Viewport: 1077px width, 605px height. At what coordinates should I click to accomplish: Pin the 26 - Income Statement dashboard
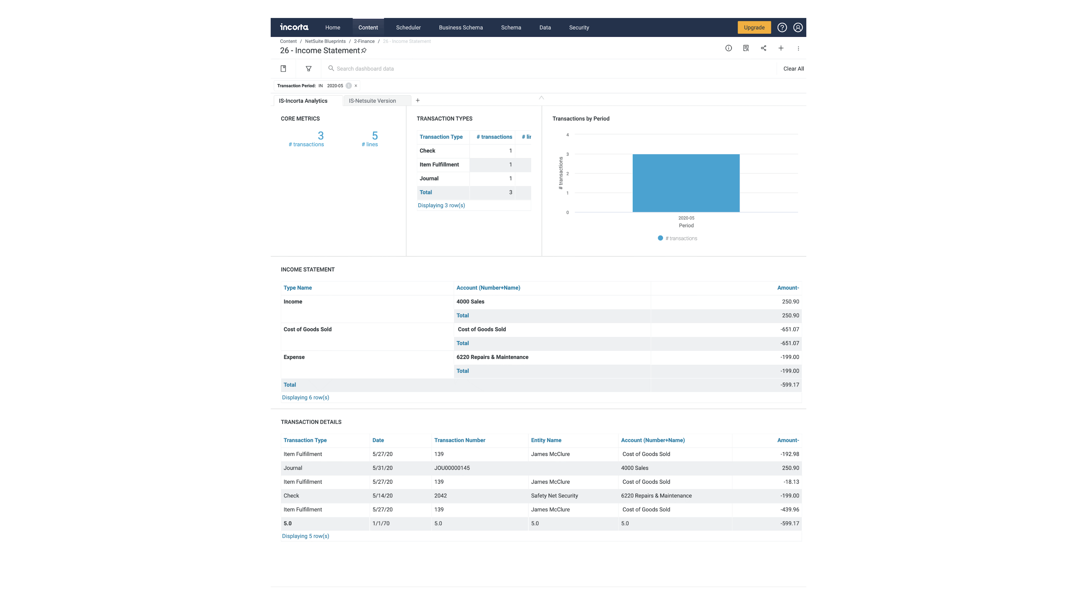[x=364, y=50]
